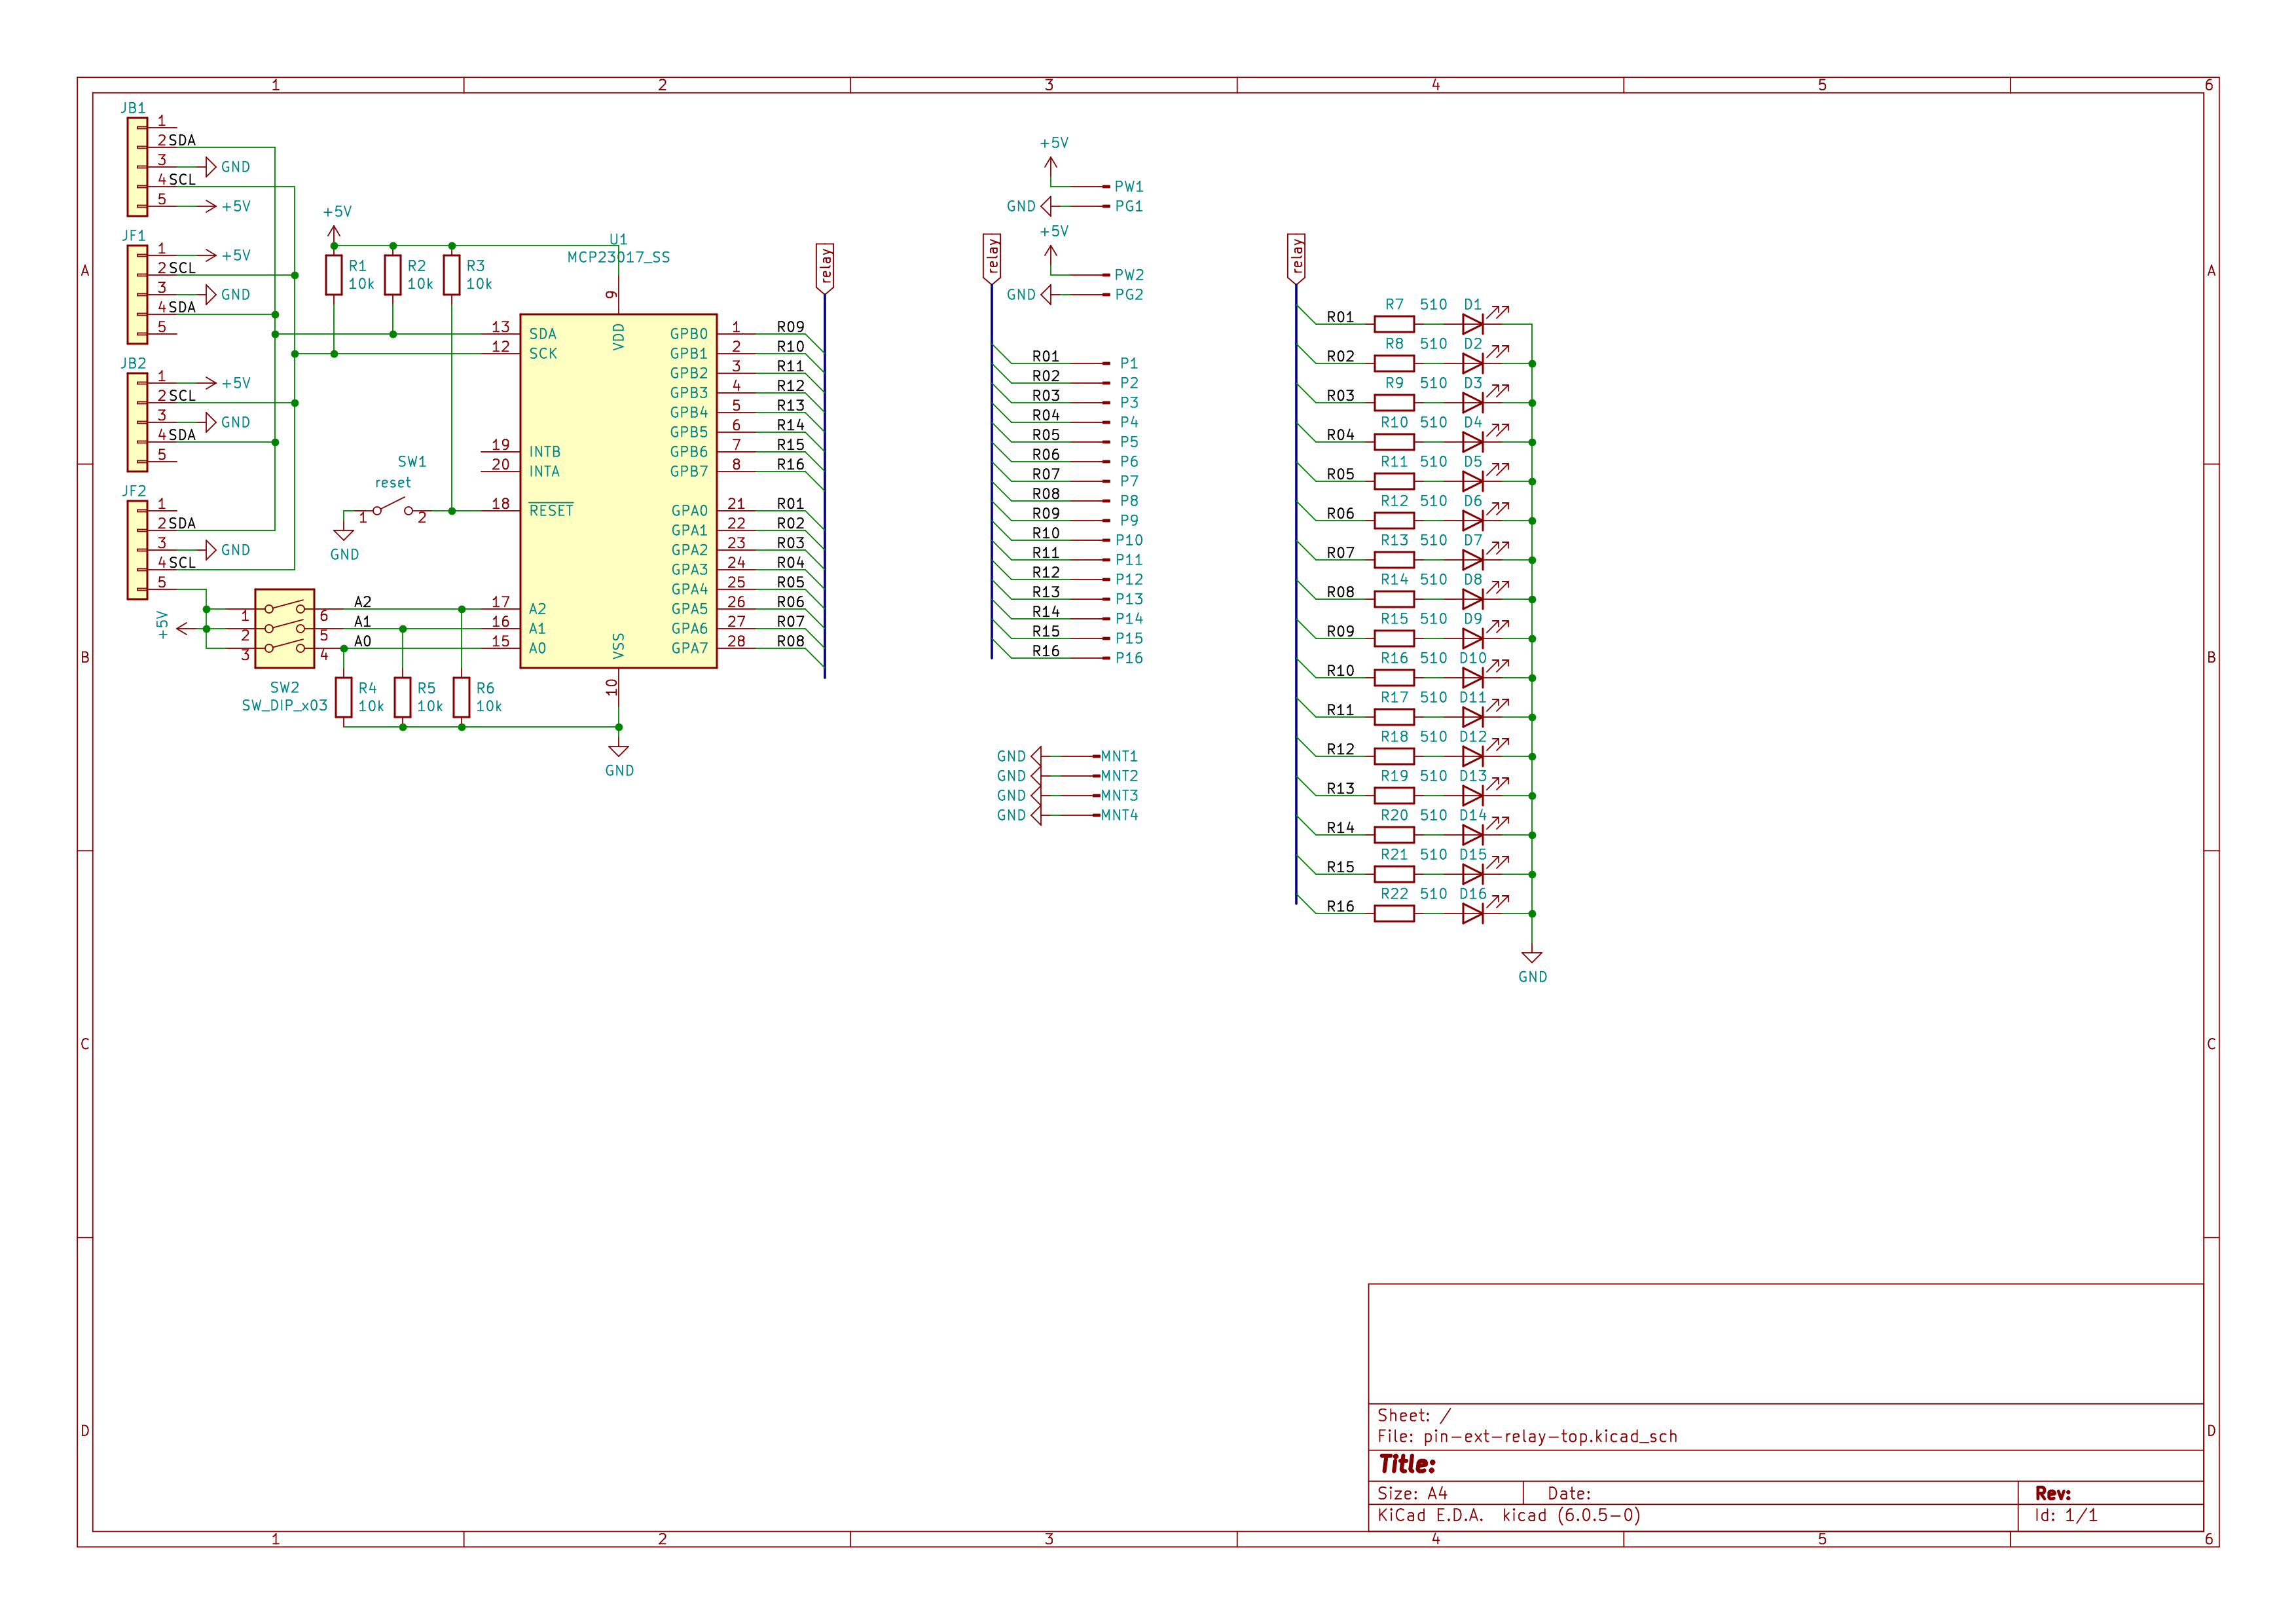Screen dimensions: 2296x1624
Task: Select the D1 LED symbol
Action: (1472, 324)
